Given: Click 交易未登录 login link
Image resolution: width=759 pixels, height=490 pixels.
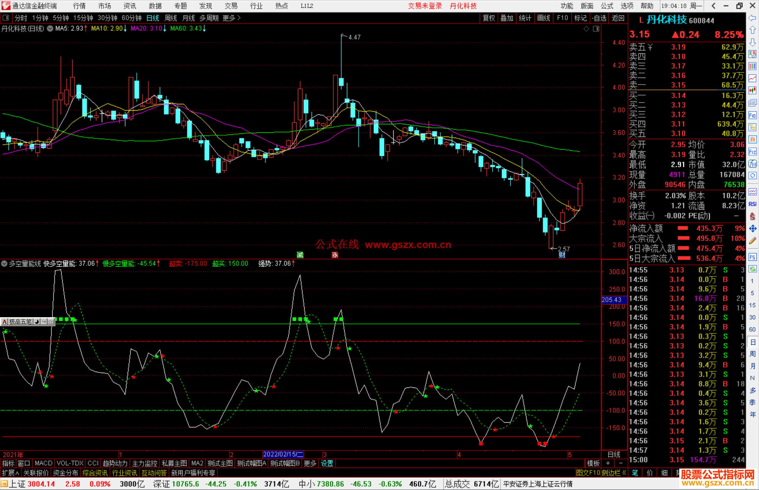Looking at the screenshot, I should pyautogui.click(x=425, y=6).
